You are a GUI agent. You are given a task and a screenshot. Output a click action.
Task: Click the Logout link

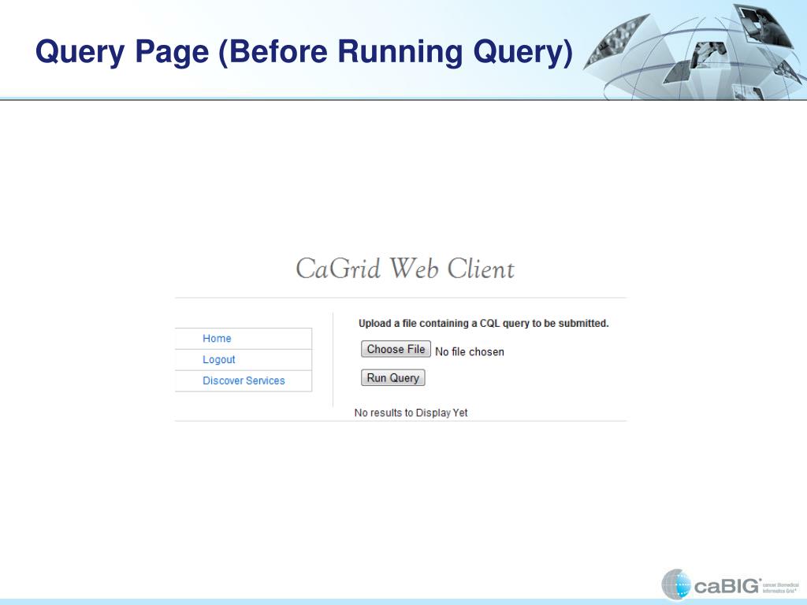click(219, 359)
